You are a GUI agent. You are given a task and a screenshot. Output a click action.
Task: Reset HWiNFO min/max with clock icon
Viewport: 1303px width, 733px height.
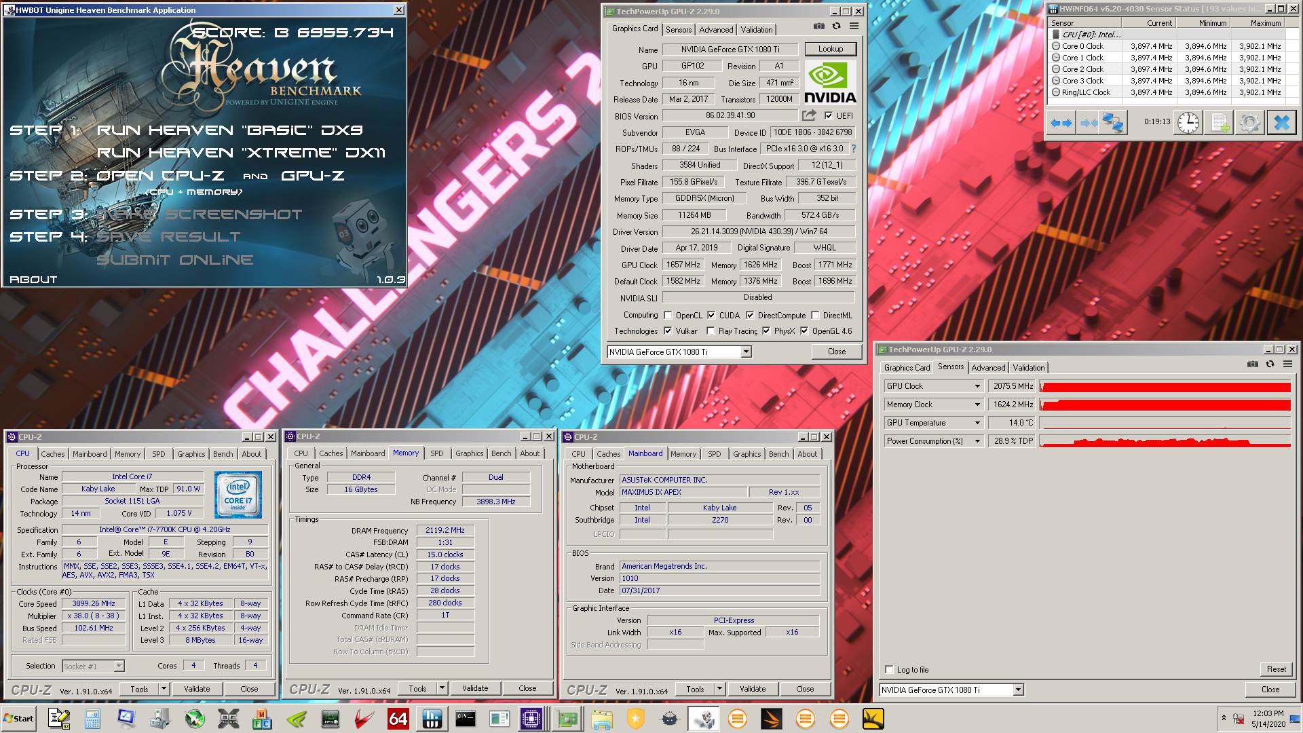[1188, 123]
